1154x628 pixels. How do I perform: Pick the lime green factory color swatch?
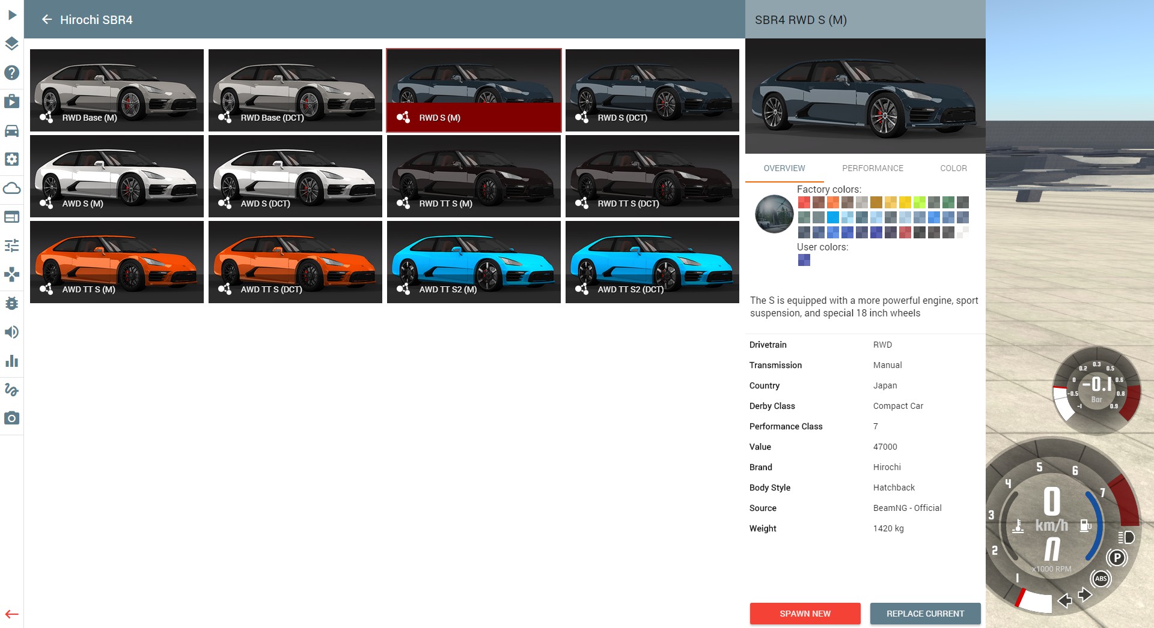920,202
